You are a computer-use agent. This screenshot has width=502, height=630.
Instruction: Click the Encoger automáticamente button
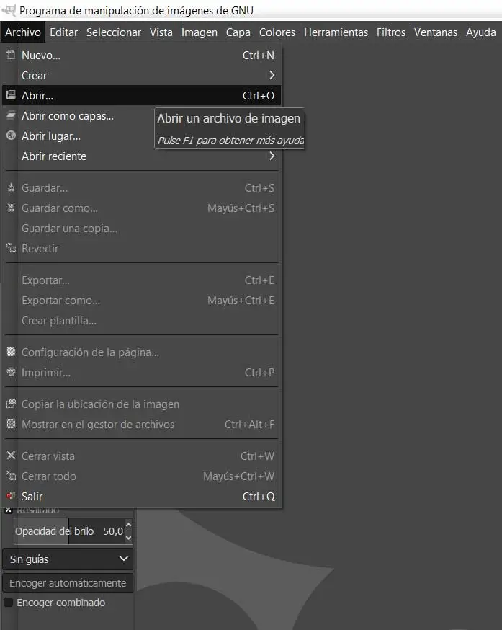pyautogui.click(x=68, y=583)
